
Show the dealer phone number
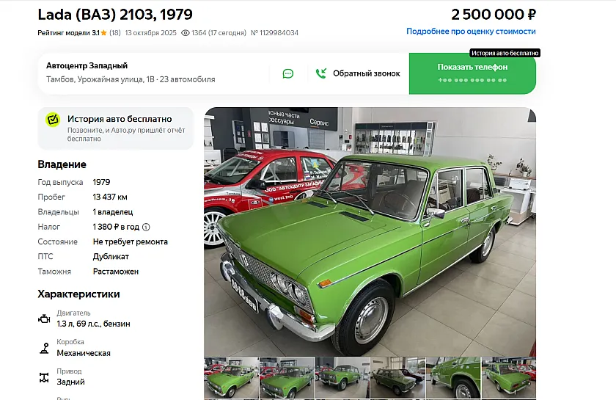click(x=472, y=73)
